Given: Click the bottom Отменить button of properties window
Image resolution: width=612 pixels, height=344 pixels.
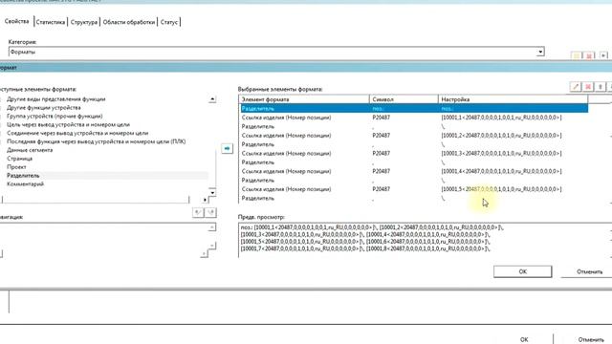Looking at the screenshot, I should 591,339.
